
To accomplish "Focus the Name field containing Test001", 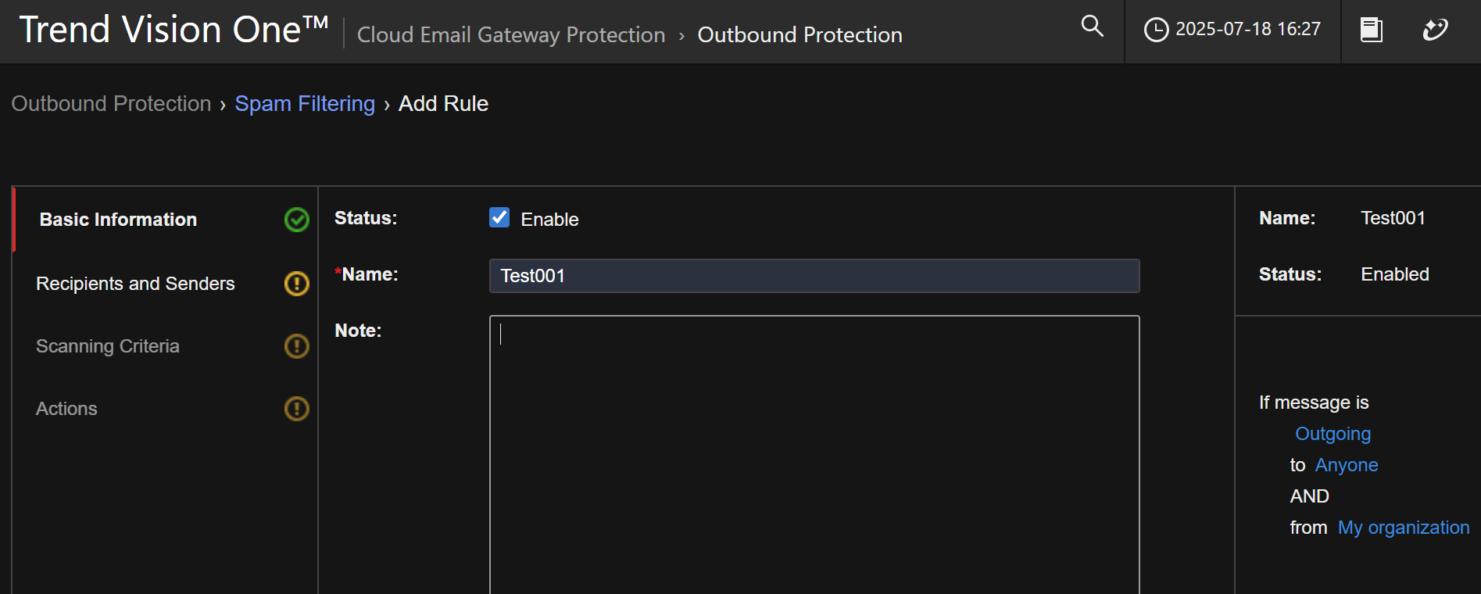I will pyautogui.click(x=814, y=276).
